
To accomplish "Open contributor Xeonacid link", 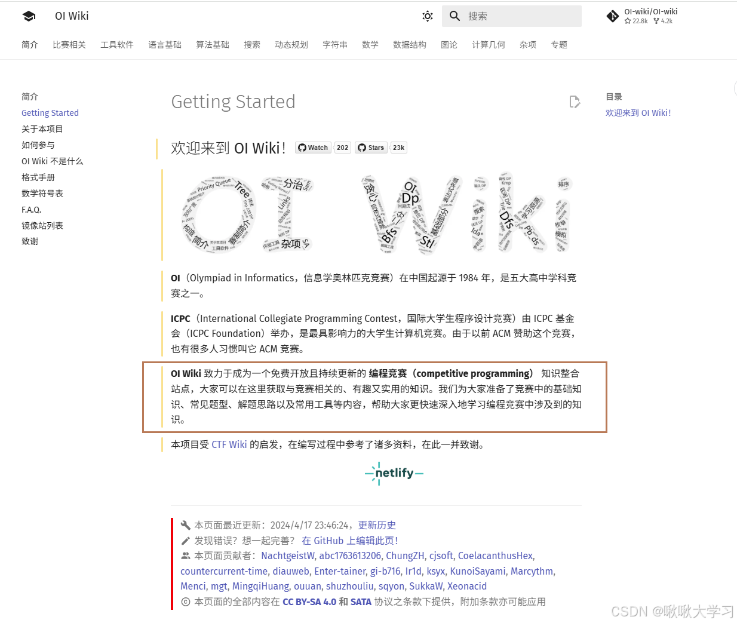I will click(467, 587).
